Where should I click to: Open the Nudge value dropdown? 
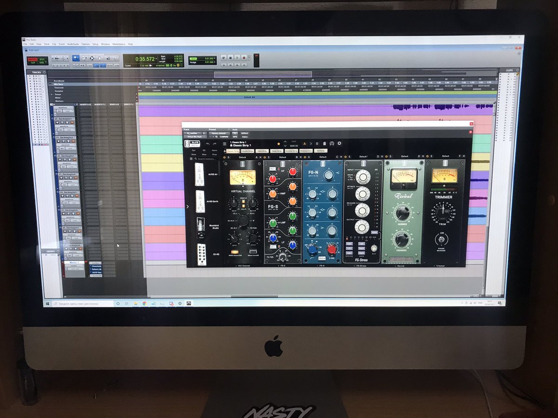click(214, 62)
